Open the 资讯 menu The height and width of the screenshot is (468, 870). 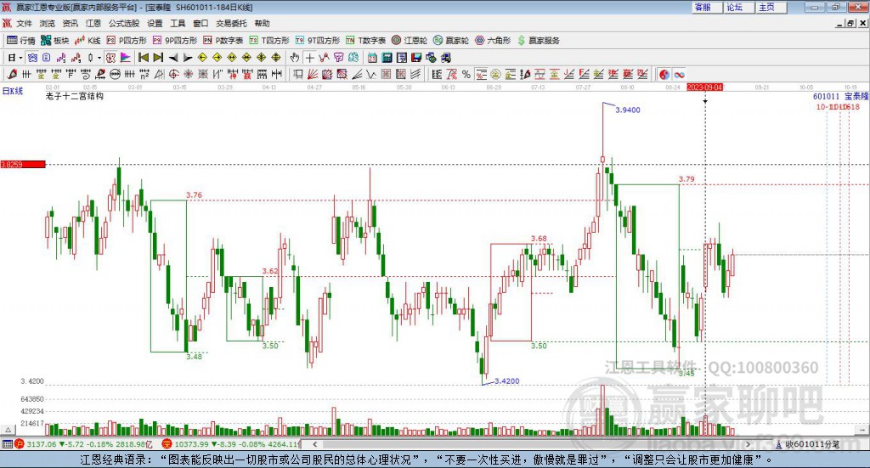(71, 23)
